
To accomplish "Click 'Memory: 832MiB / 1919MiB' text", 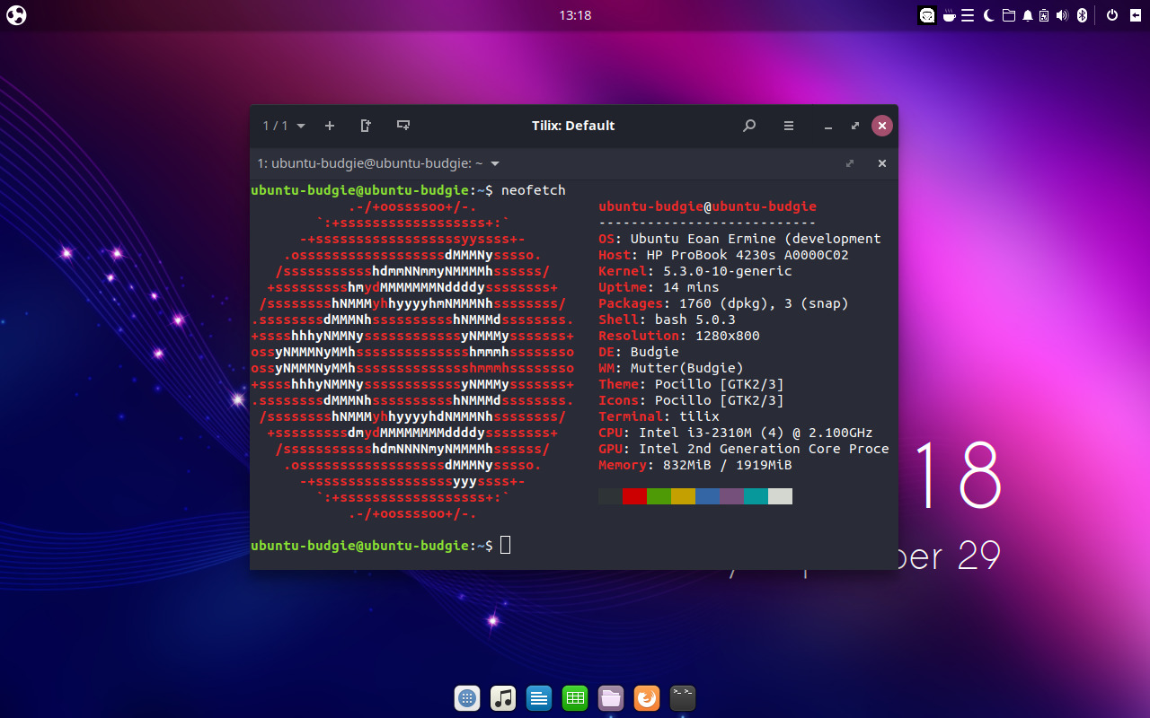I will click(695, 465).
